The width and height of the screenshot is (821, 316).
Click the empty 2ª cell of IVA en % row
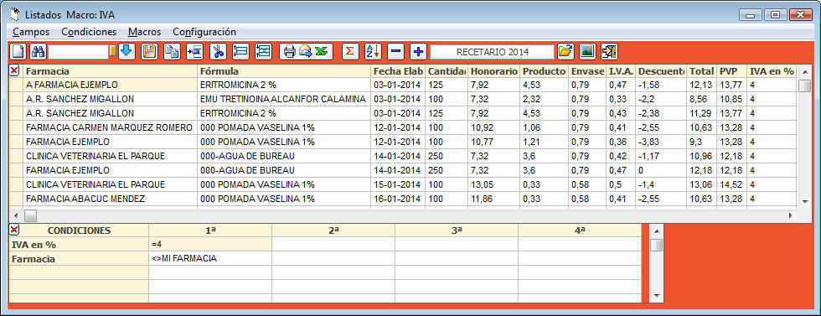click(x=333, y=244)
